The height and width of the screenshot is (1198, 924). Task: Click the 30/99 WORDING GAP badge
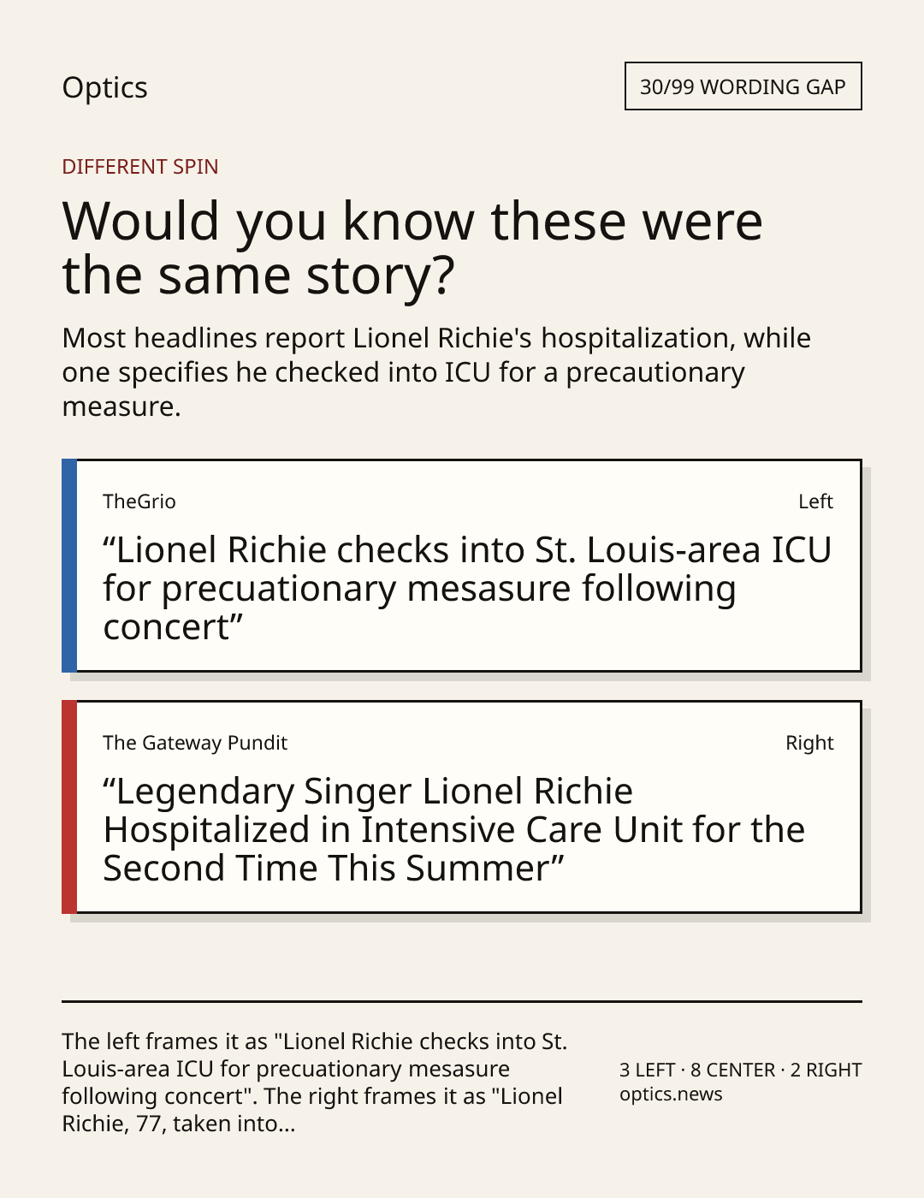pos(743,86)
